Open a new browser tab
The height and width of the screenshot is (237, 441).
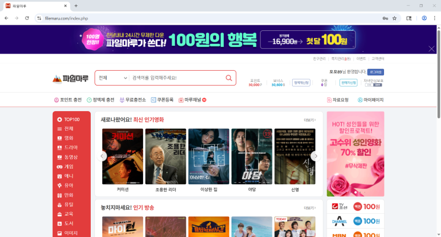[76, 5]
